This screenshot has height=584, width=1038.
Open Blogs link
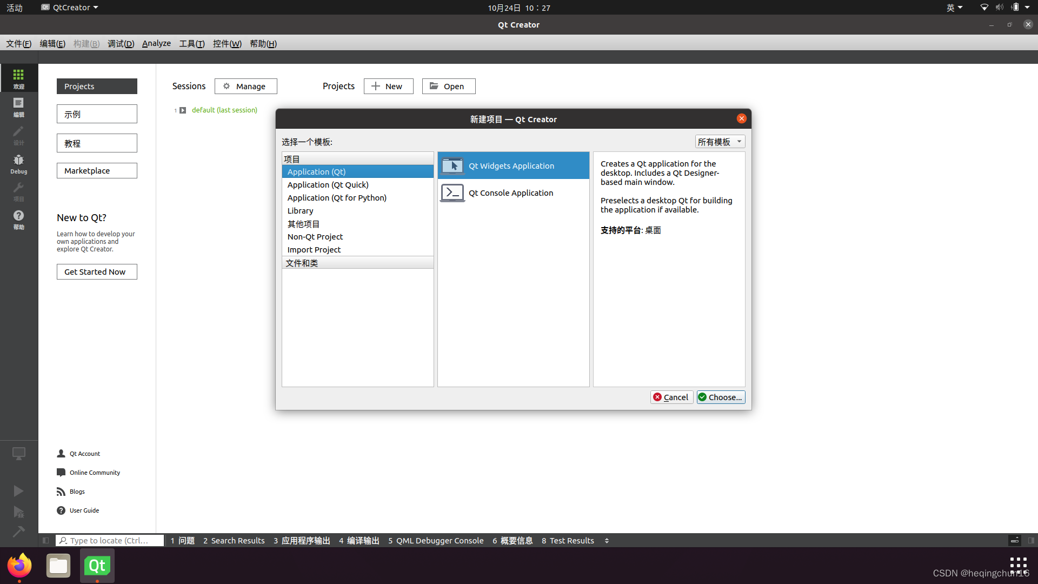tap(71, 492)
